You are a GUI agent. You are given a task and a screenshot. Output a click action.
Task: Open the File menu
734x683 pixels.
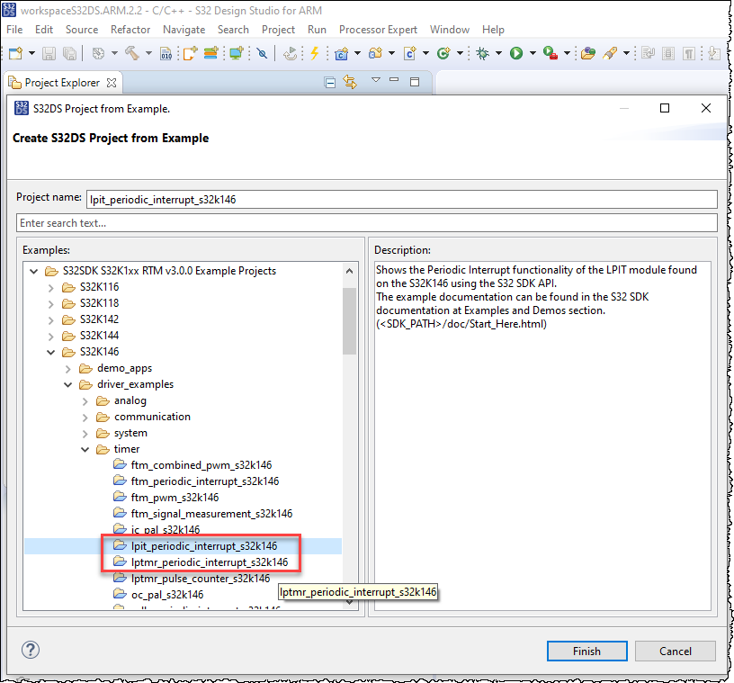[x=14, y=30]
